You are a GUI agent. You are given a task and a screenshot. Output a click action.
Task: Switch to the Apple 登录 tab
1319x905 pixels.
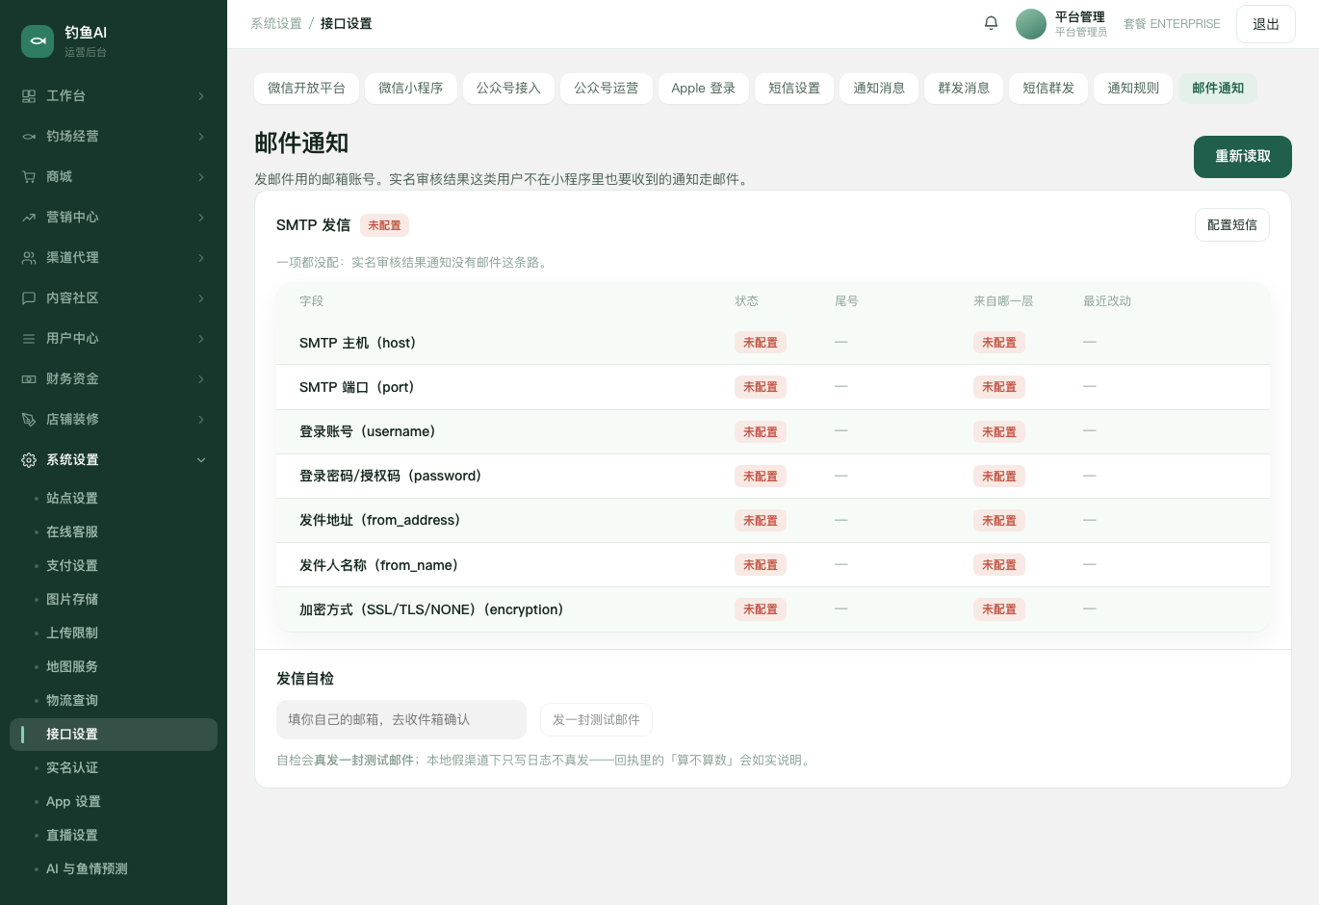click(704, 89)
